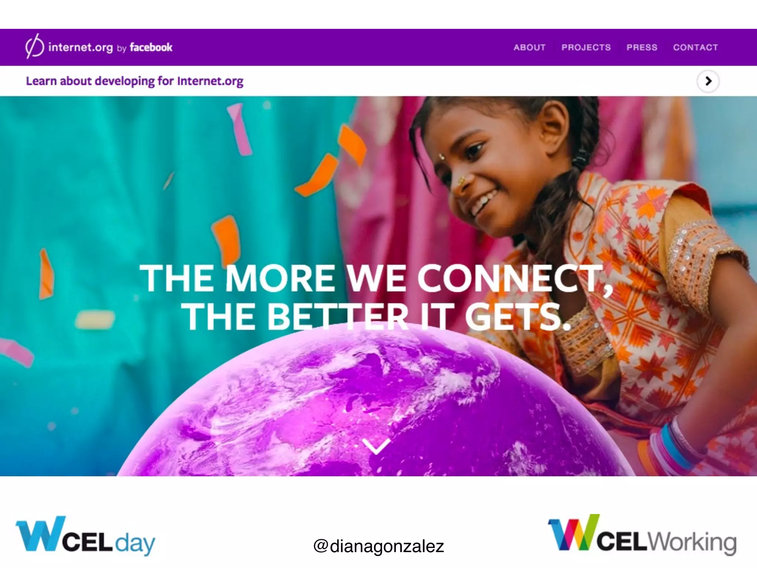Open the PROJECTS menu item
This screenshot has height=568, width=757.
(x=586, y=47)
